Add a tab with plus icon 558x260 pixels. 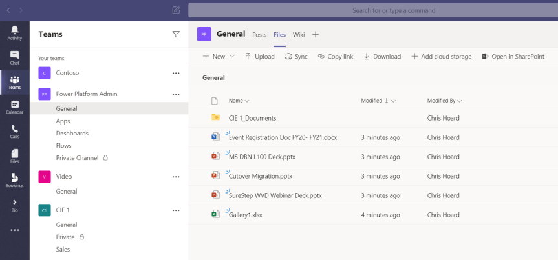[316, 35]
